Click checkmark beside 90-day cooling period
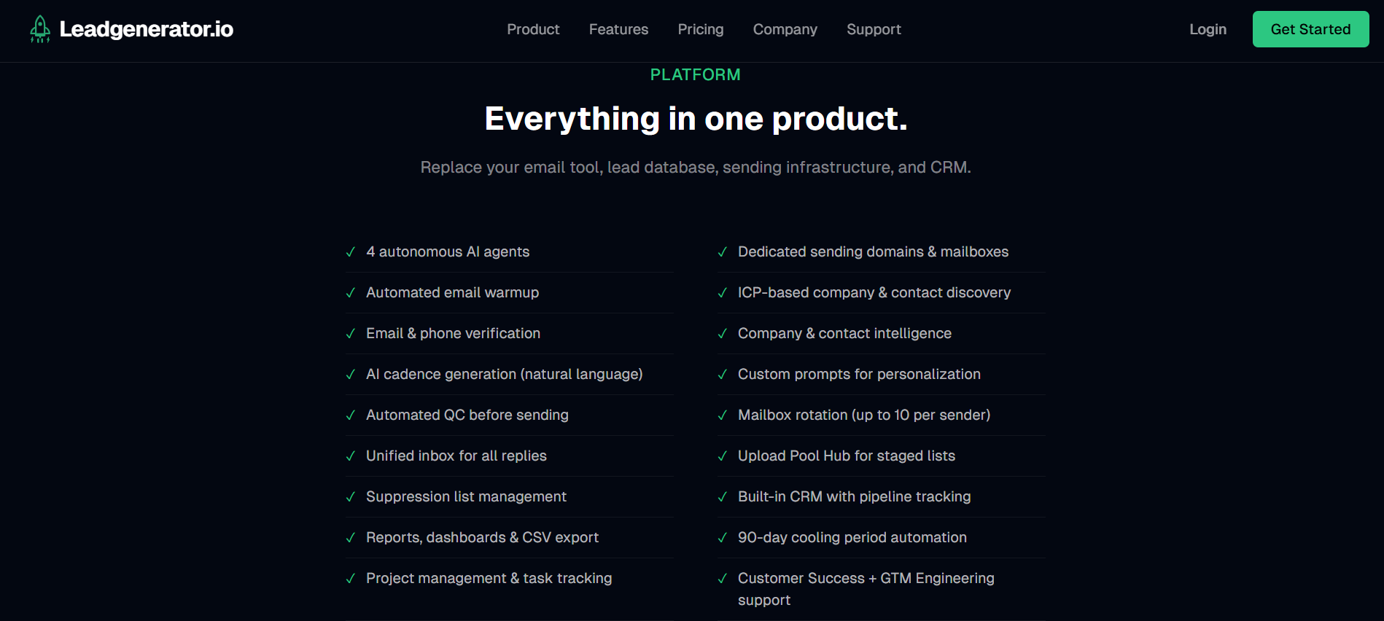This screenshot has width=1384, height=621. point(723,538)
